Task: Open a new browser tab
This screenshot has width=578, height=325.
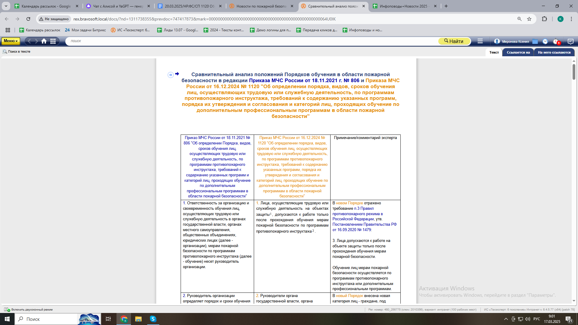Action: point(446,6)
